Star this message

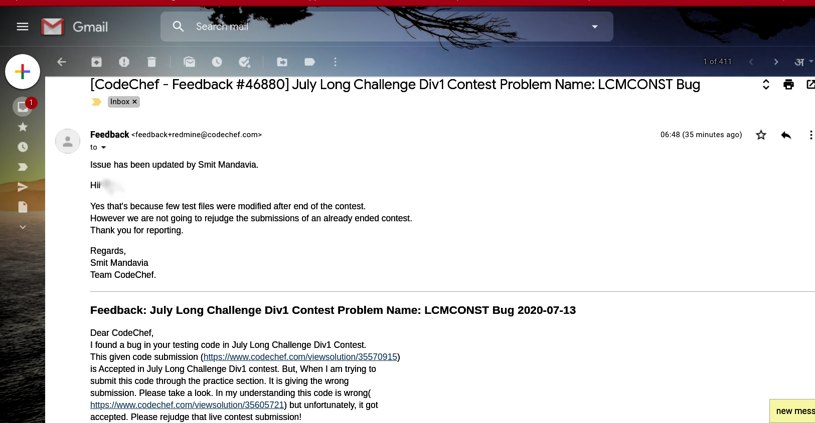tap(761, 135)
